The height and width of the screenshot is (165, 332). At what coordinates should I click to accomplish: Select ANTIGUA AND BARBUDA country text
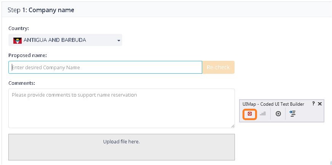[55, 40]
